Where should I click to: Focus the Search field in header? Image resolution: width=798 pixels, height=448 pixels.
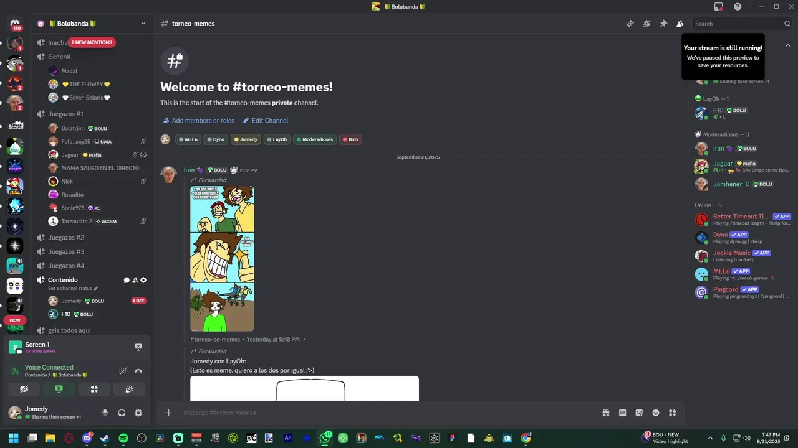(743, 24)
